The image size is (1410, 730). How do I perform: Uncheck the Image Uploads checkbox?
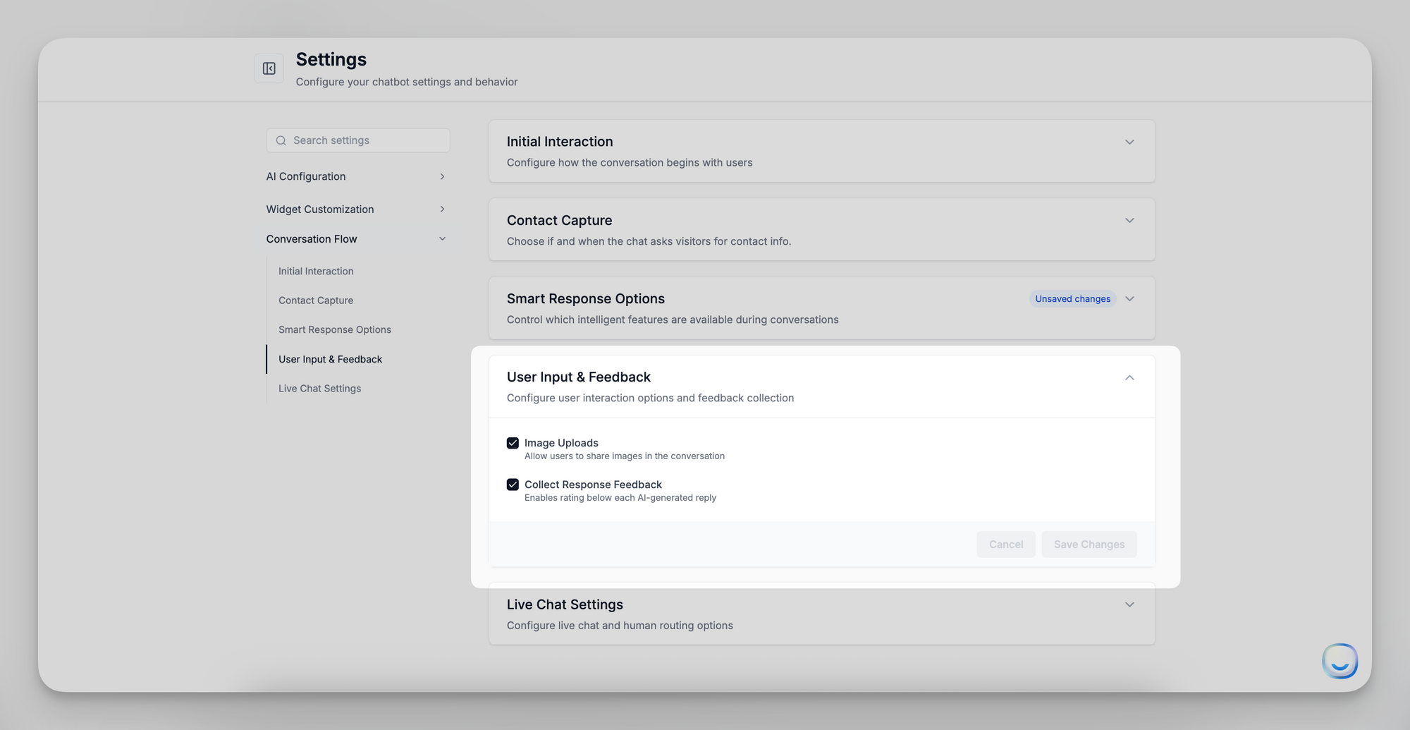click(x=513, y=443)
